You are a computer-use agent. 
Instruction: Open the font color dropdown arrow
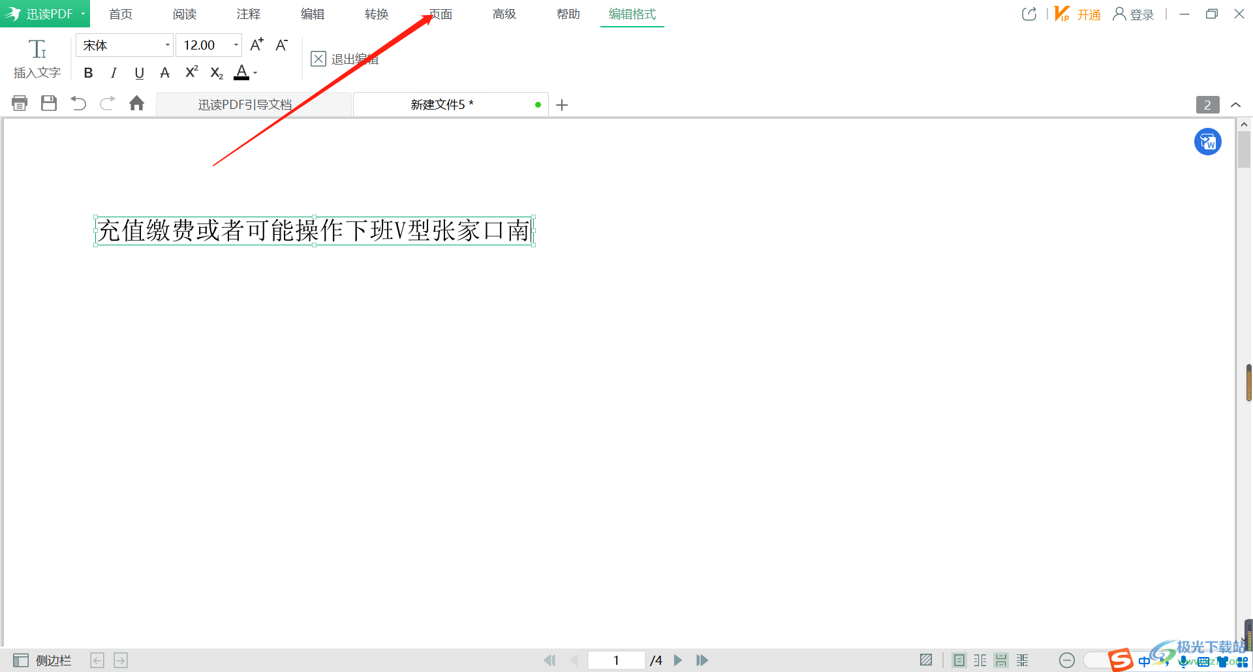pos(255,73)
